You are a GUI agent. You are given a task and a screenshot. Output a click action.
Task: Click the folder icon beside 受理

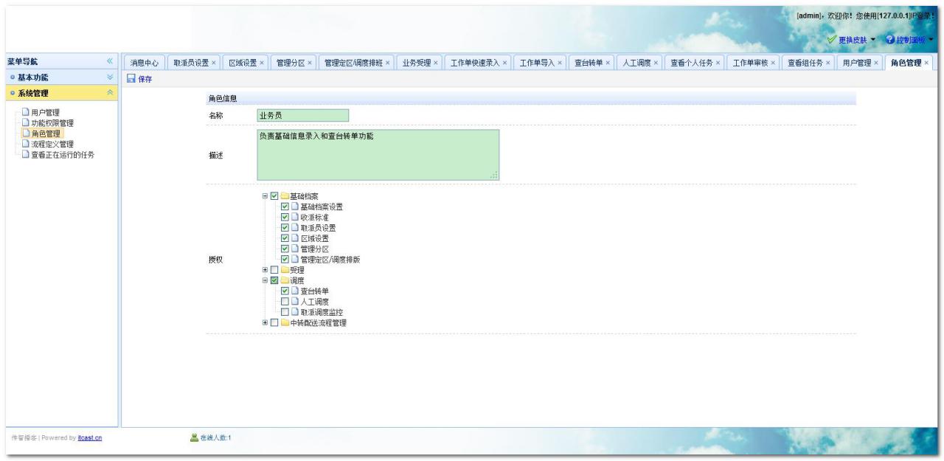[284, 271]
